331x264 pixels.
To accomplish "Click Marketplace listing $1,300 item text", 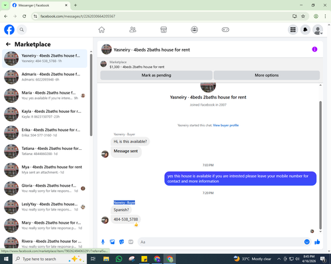I will 137,67.
